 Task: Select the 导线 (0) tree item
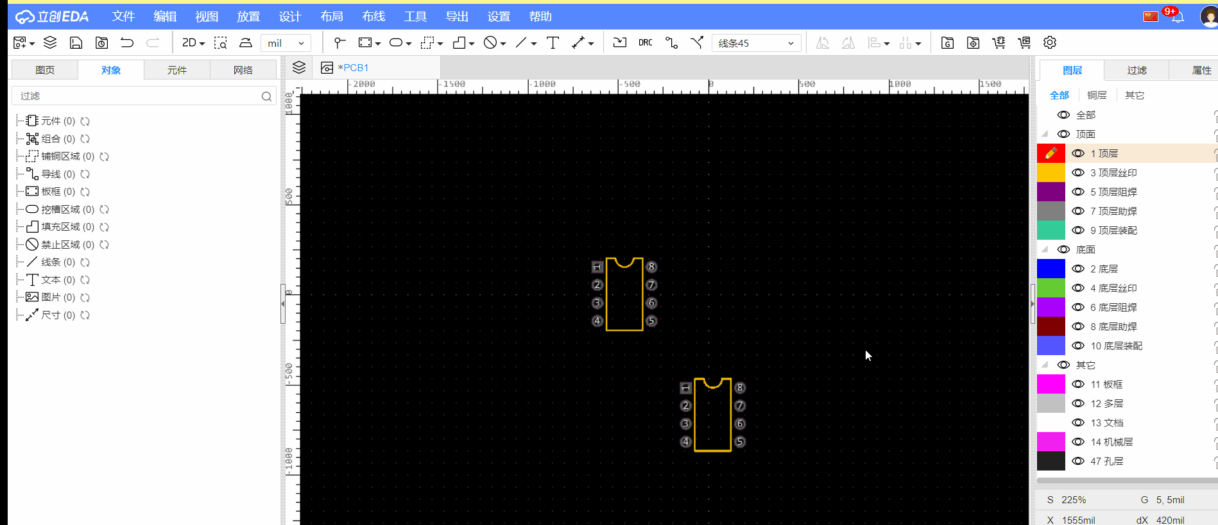tap(58, 174)
